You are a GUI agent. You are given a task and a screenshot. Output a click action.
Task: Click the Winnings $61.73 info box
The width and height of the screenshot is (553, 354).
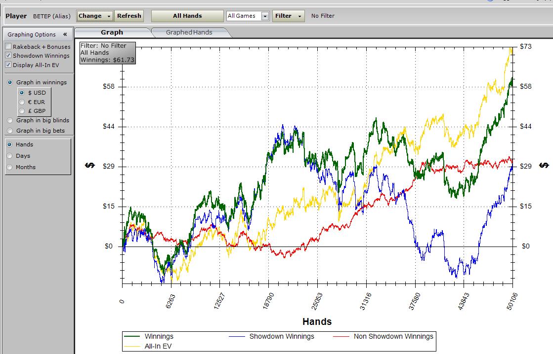tap(107, 53)
